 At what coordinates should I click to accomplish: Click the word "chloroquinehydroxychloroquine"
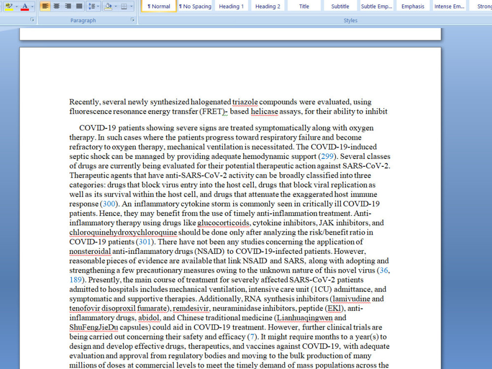123,233
